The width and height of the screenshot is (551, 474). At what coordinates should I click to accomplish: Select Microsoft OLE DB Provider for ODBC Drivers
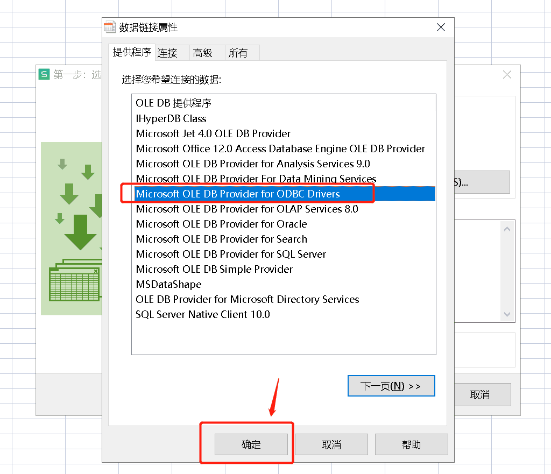coord(285,194)
